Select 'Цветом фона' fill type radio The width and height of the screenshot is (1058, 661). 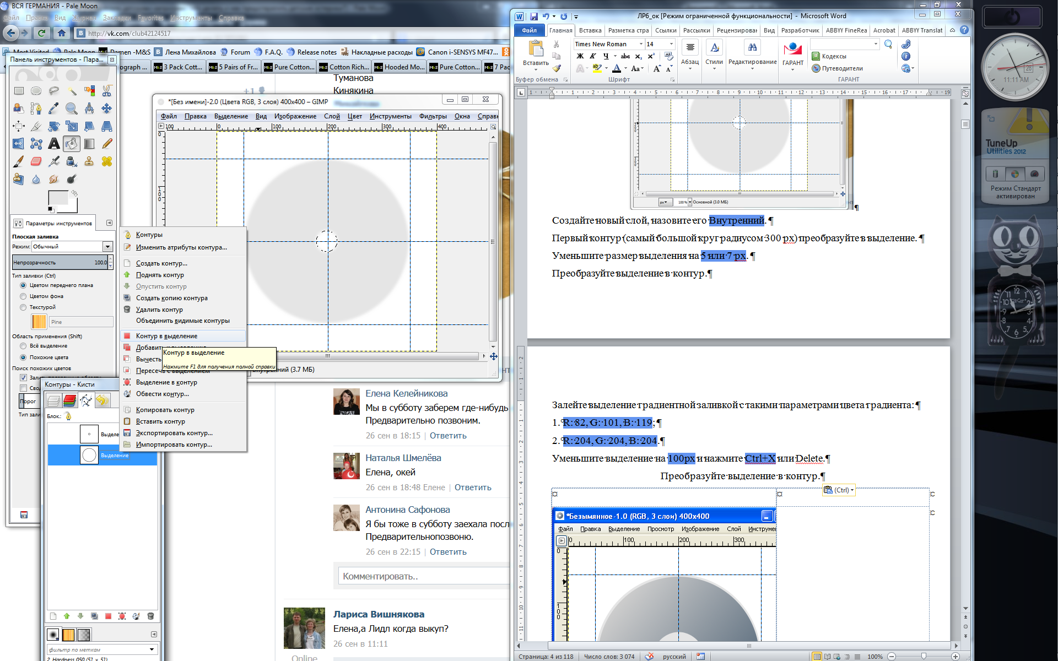pyautogui.click(x=23, y=296)
